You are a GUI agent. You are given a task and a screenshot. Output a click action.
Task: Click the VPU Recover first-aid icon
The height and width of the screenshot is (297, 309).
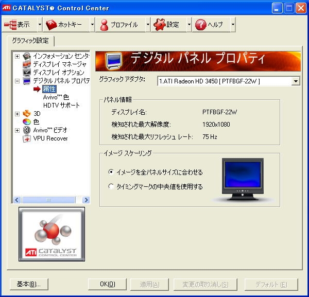pos(27,138)
